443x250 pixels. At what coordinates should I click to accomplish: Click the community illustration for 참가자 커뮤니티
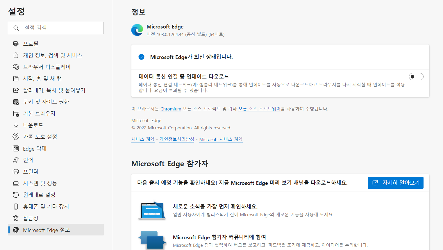(x=152, y=240)
